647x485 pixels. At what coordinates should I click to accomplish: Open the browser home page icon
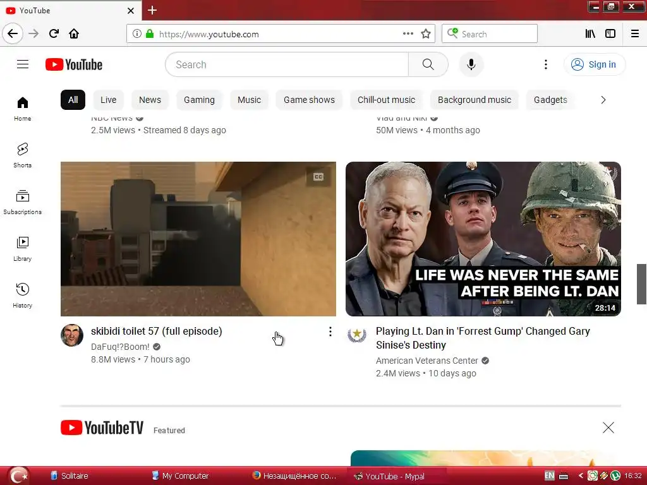point(74,34)
